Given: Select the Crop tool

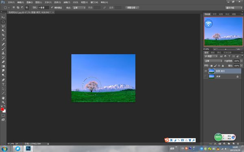Looking at the screenshot, I should point(3,35).
